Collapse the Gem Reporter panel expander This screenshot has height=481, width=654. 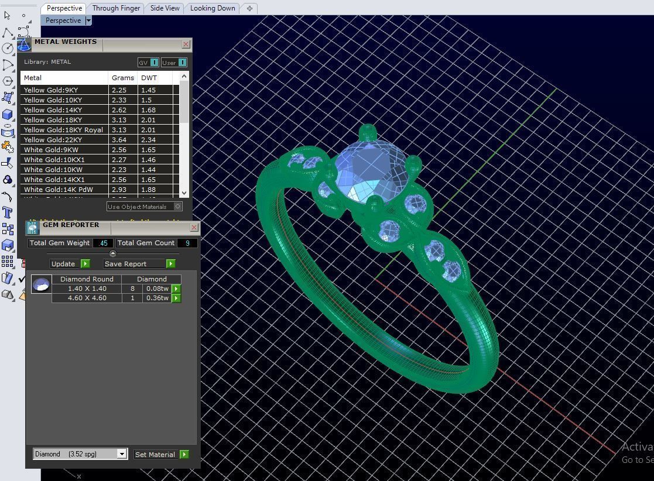tap(112, 253)
